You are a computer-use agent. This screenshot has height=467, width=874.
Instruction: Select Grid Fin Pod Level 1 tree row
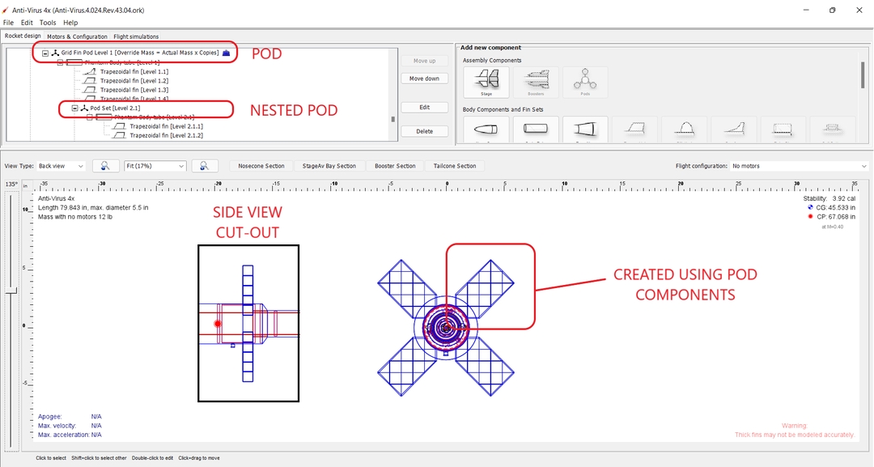click(141, 53)
